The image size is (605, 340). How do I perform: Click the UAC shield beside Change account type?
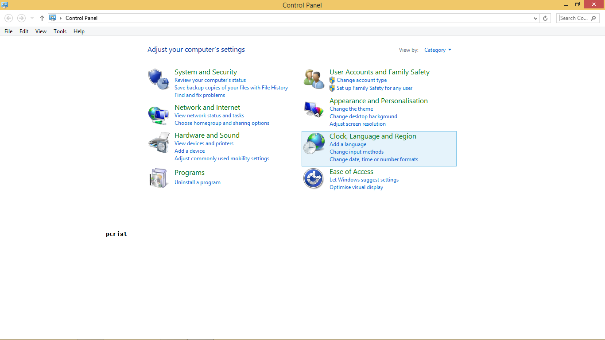[x=332, y=80]
